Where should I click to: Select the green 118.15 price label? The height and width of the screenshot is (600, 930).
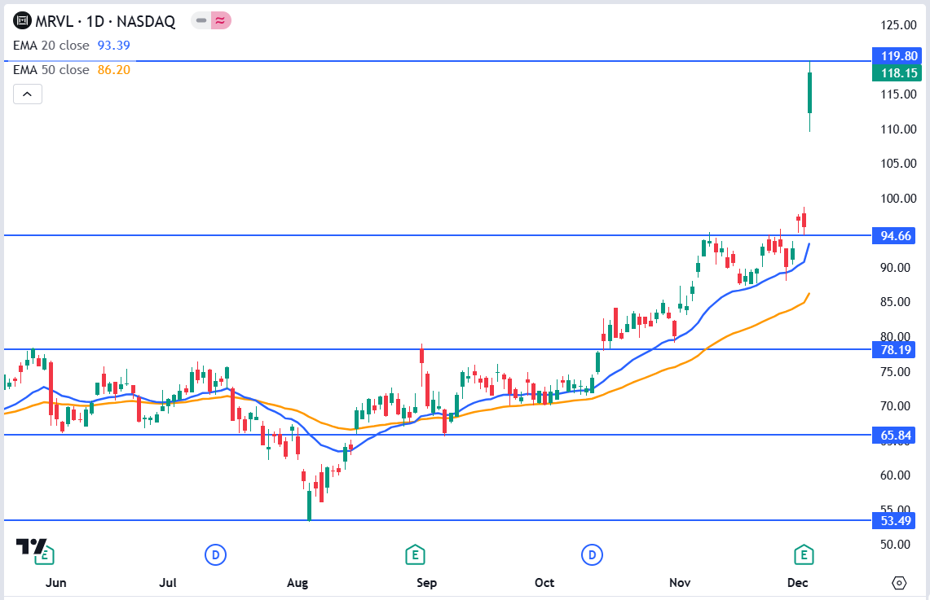click(x=897, y=72)
